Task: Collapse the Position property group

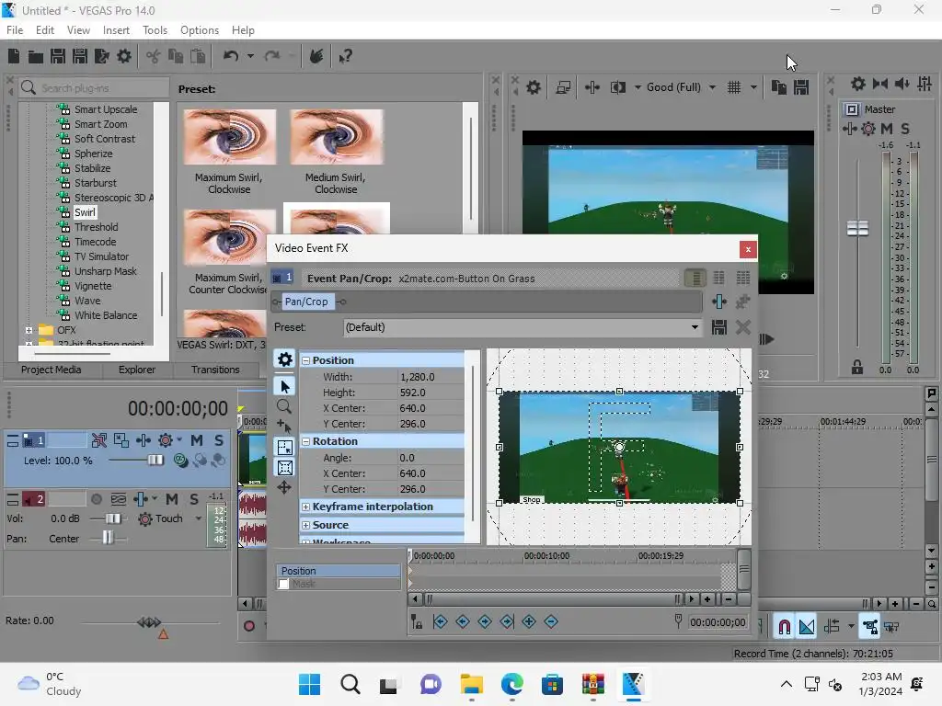Action: point(305,360)
